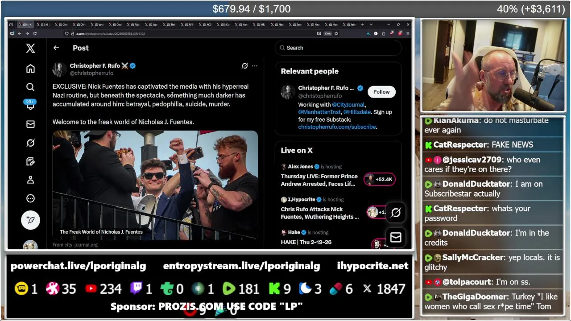Open Christopher F. Rufo name on post
Screen dimensions: 571x321
95,66
